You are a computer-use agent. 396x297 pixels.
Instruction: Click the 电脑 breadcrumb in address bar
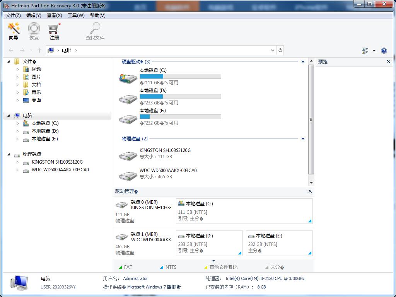tap(67, 50)
